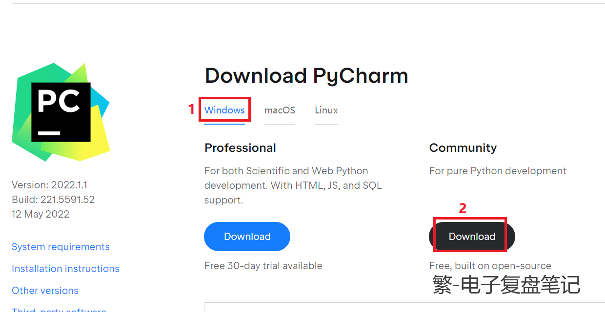Open the System requirements link
Viewport: 605px width, 312px height.
coord(60,247)
